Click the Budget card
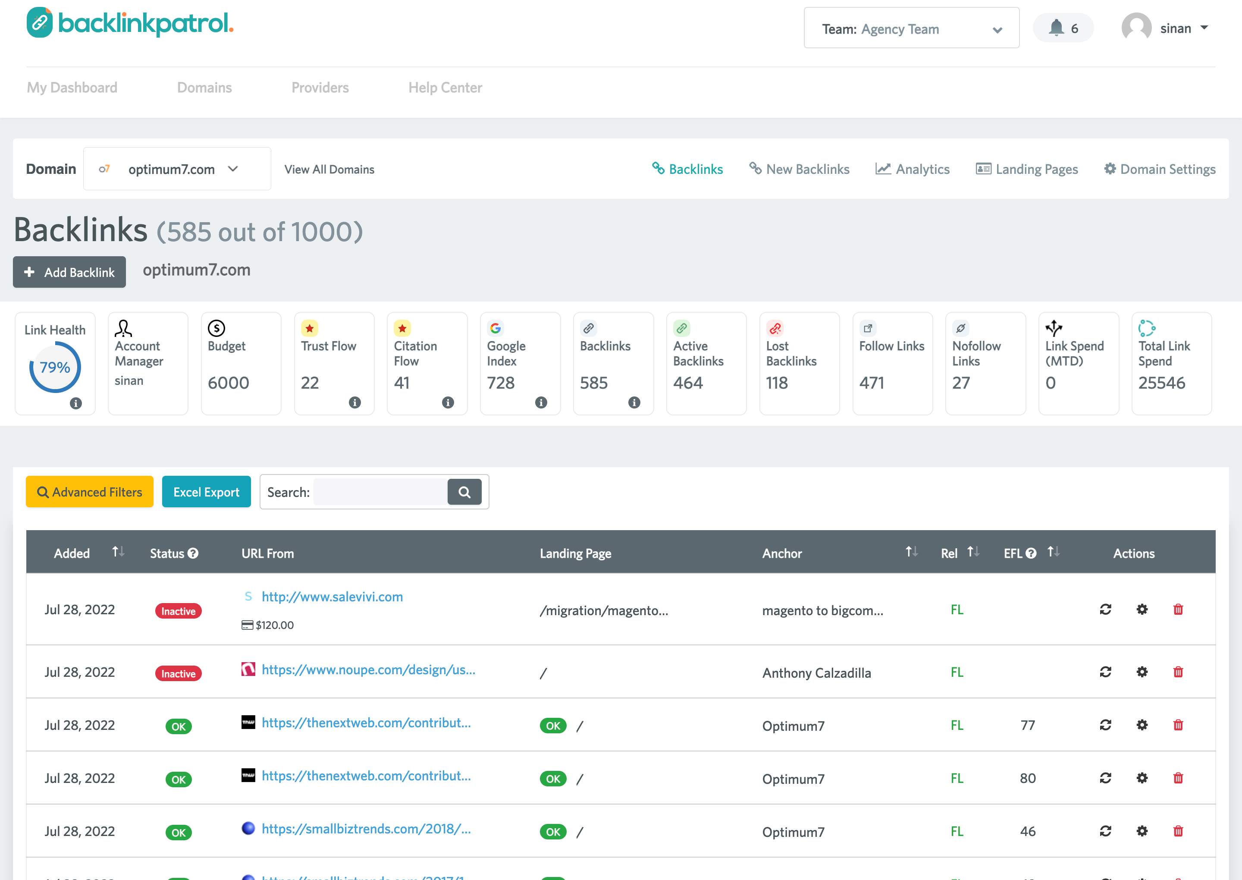 pyautogui.click(x=241, y=364)
